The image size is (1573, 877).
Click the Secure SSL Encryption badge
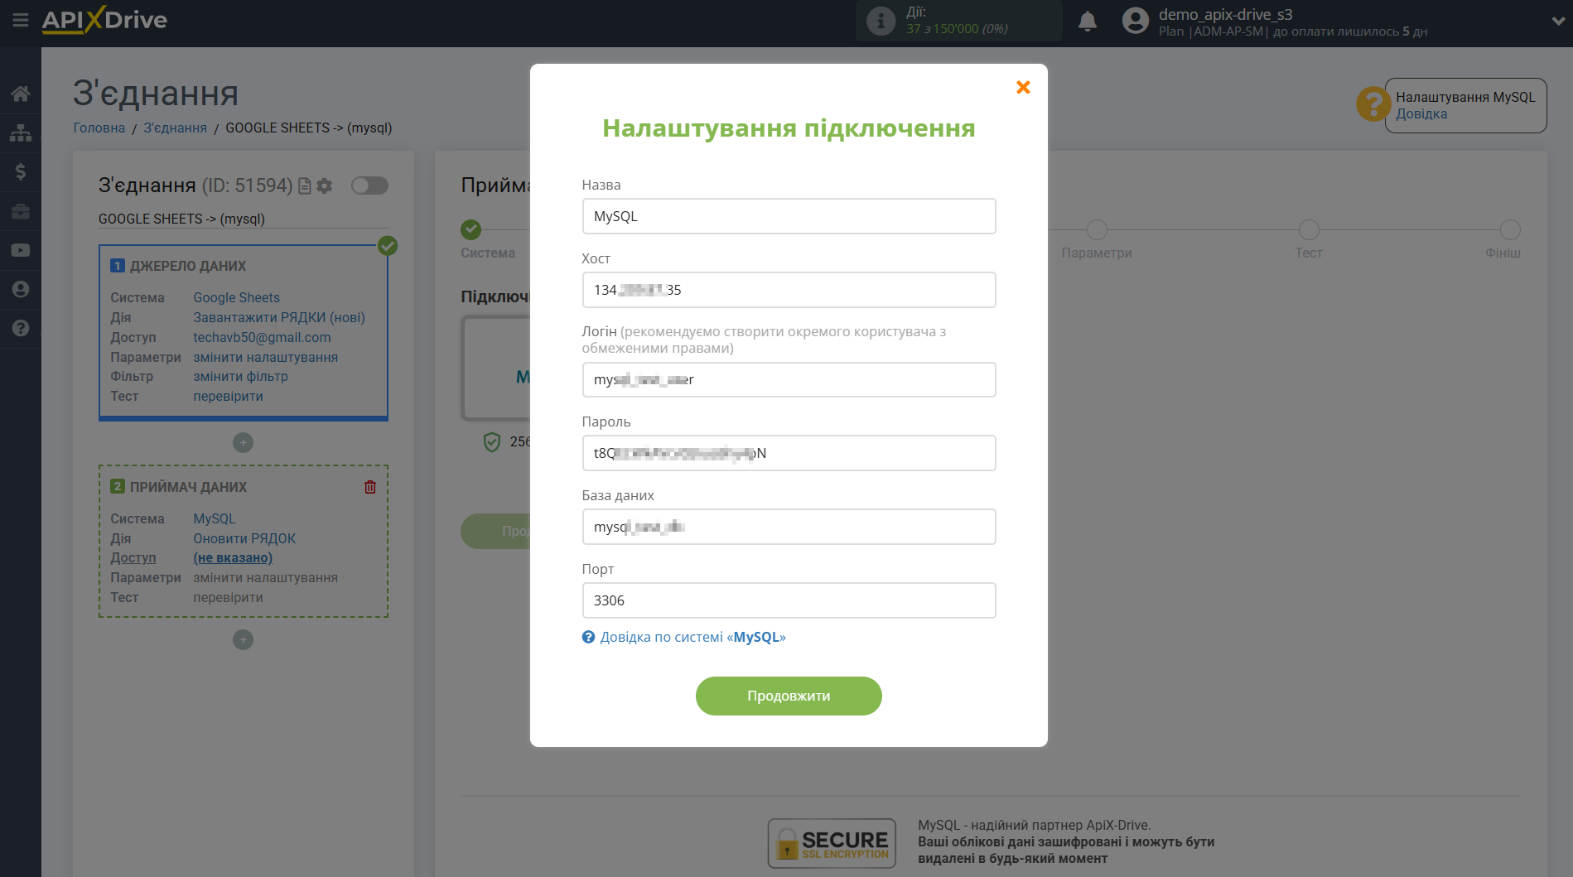(x=832, y=843)
